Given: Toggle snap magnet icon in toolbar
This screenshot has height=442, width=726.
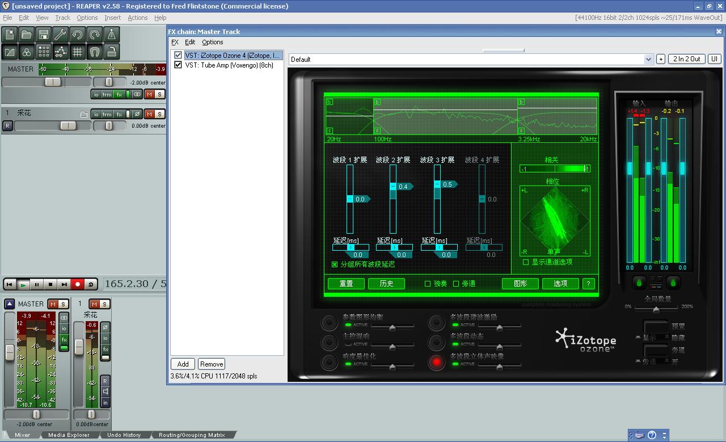Looking at the screenshot, I should click(95, 52).
